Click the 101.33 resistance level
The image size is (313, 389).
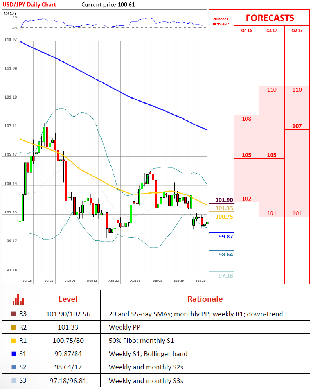pyautogui.click(x=225, y=208)
